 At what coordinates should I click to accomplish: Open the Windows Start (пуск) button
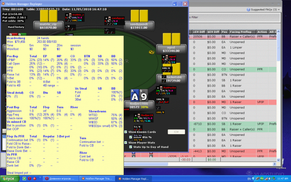(10, 179)
